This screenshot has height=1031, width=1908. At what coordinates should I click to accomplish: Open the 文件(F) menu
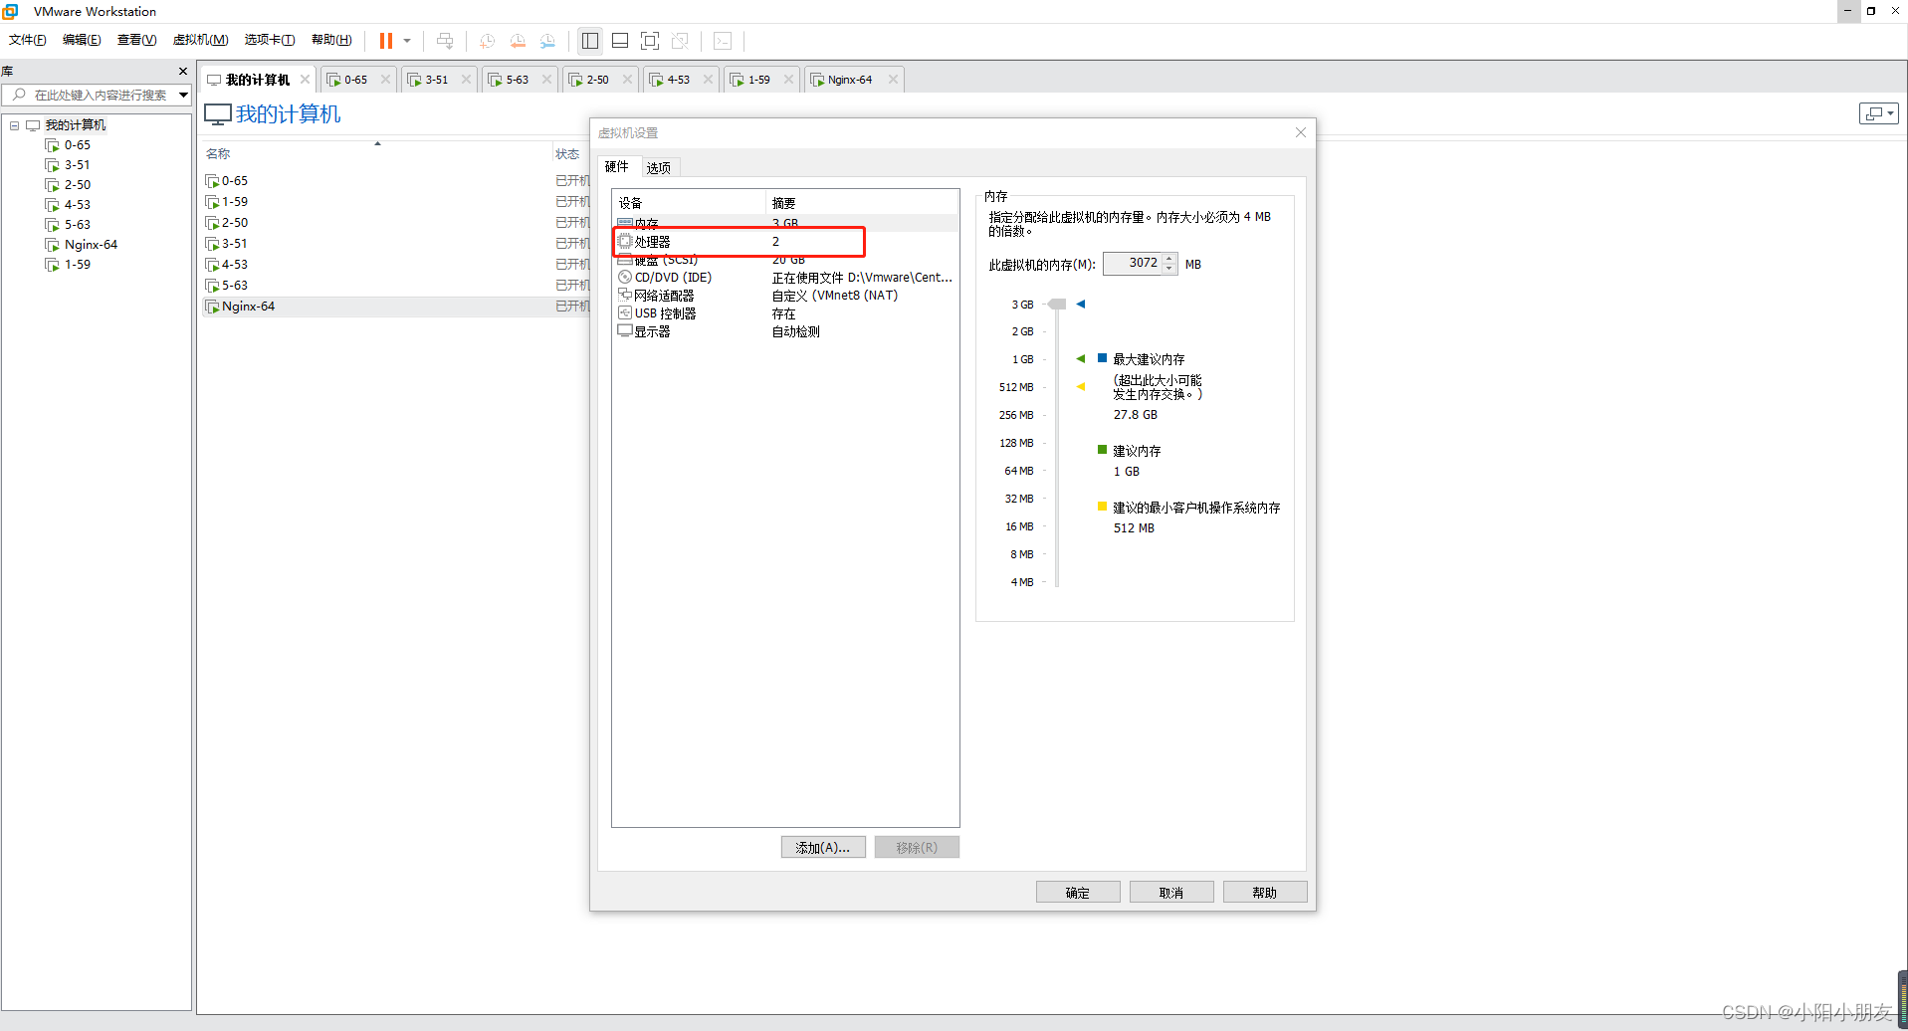click(x=28, y=40)
